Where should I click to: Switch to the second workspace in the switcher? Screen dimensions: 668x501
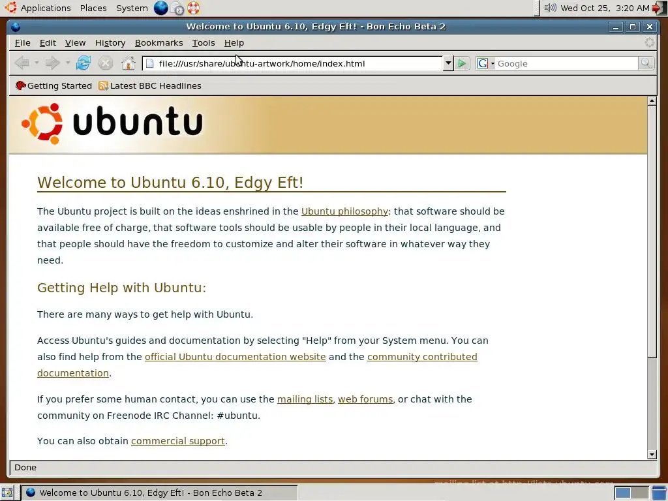640,493
